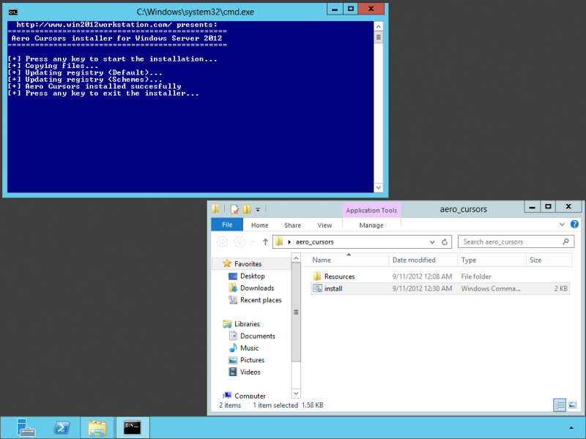Click '1 item selected 1.58 KB' status text
The image size is (586, 439).
pos(288,405)
